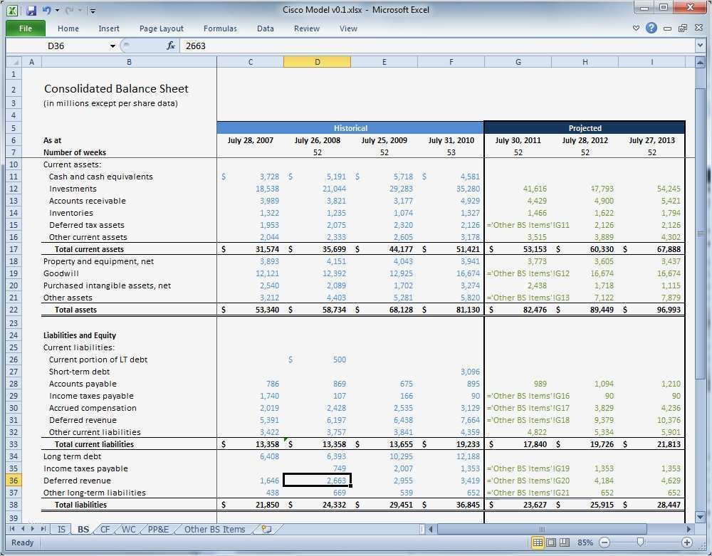The height and width of the screenshot is (556, 712).
Task: Click the Undo icon
Action: pos(46,10)
